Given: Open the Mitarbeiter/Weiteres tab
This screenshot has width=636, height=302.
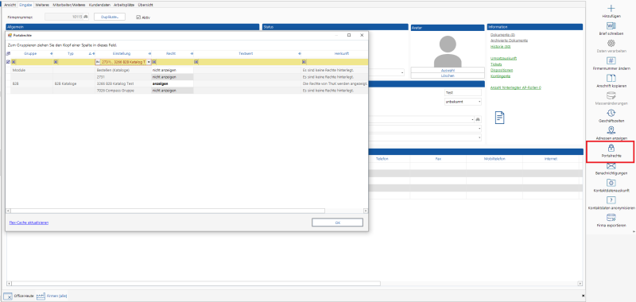Looking at the screenshot, I should [x=69, y=5].
